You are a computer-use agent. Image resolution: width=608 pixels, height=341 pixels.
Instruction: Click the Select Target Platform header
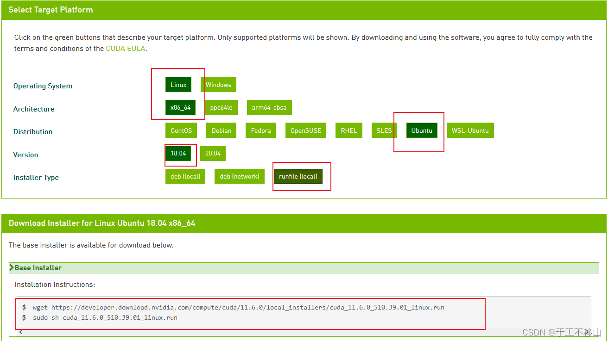pyautogui.click(x=304, y=10)
